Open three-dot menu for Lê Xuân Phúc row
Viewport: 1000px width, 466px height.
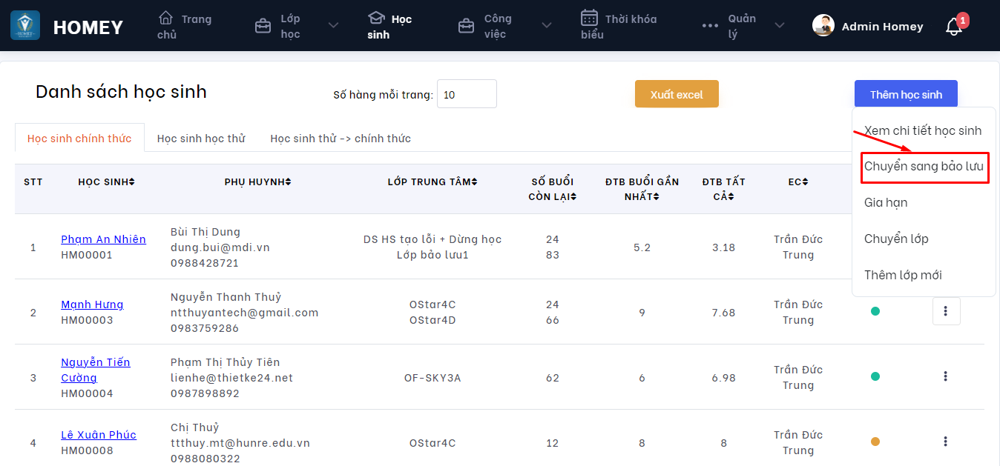946,442
